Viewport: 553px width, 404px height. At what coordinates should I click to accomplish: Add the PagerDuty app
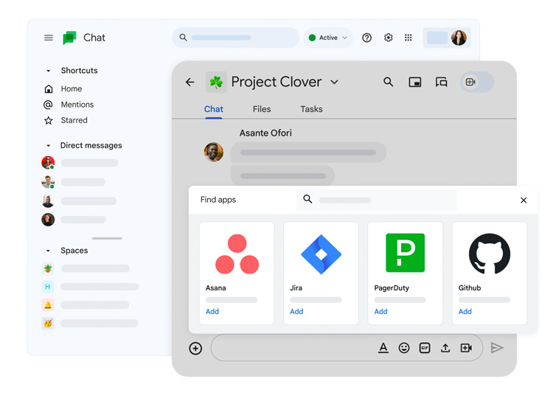point(381,312)
